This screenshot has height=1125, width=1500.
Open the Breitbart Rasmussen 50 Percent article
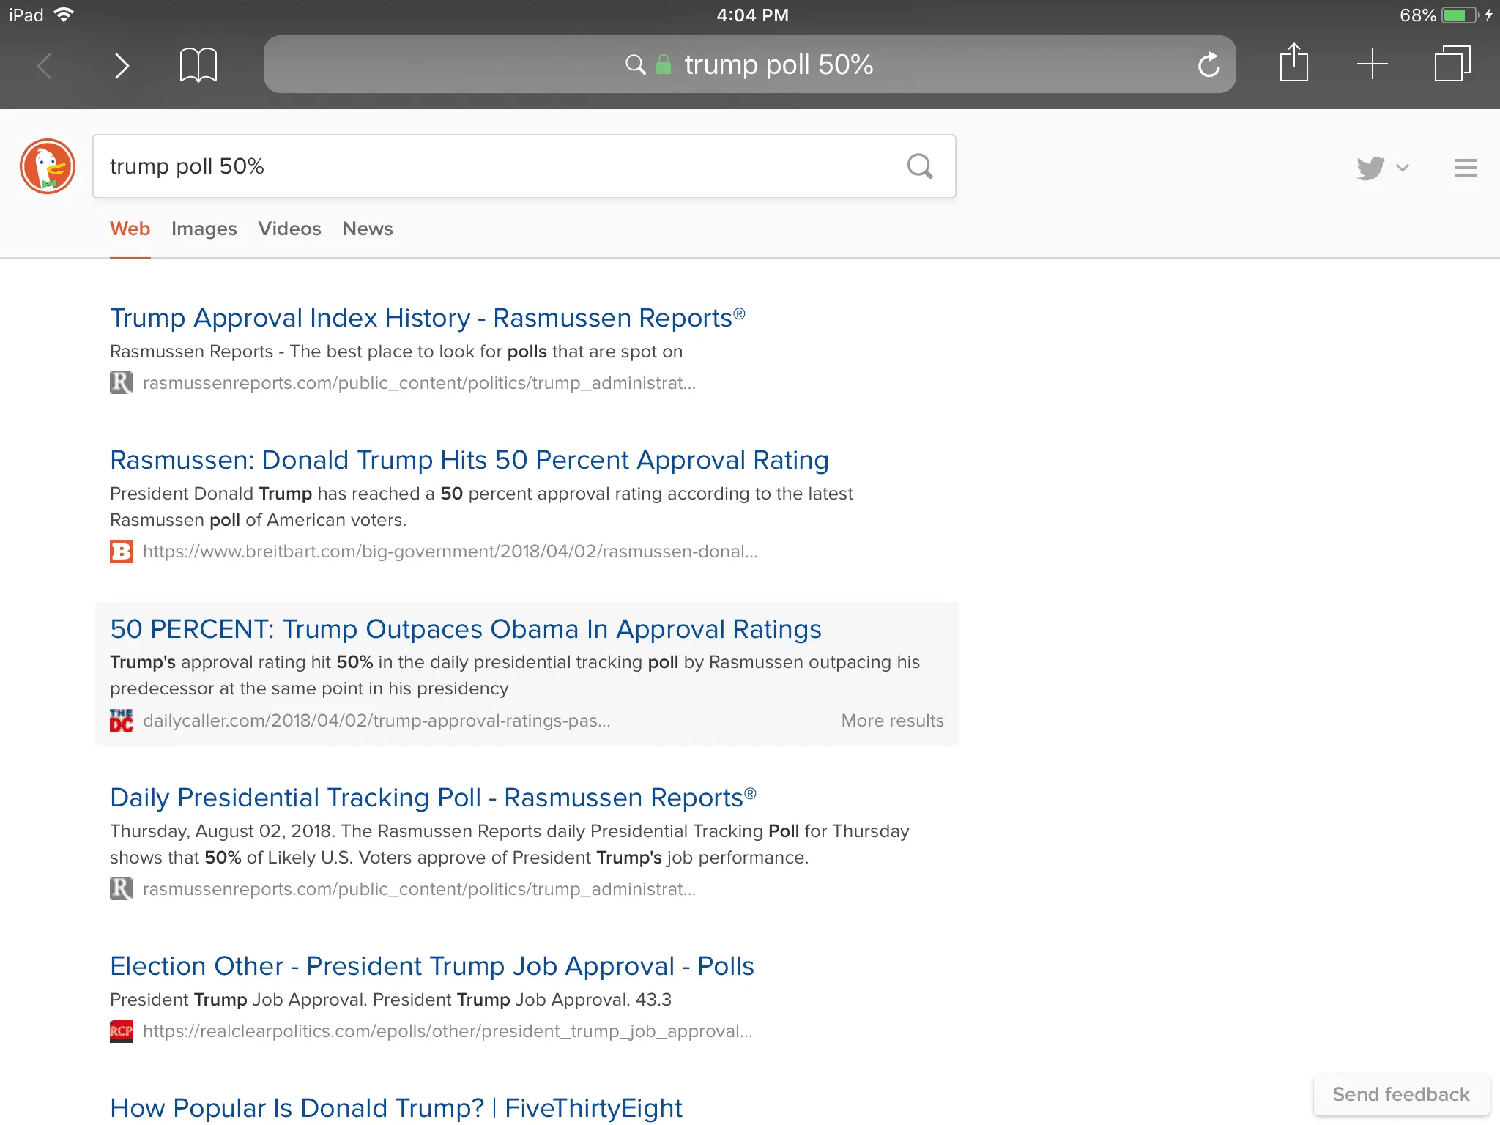coord(469,460)
